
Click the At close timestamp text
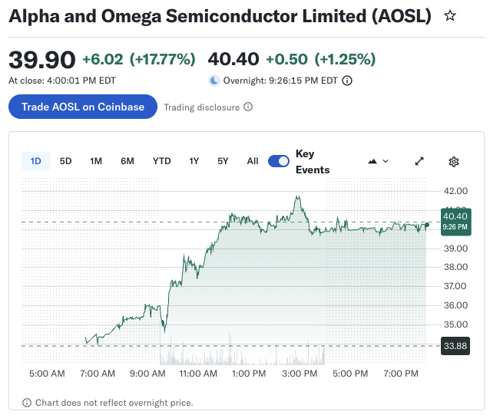coord(62,81)
